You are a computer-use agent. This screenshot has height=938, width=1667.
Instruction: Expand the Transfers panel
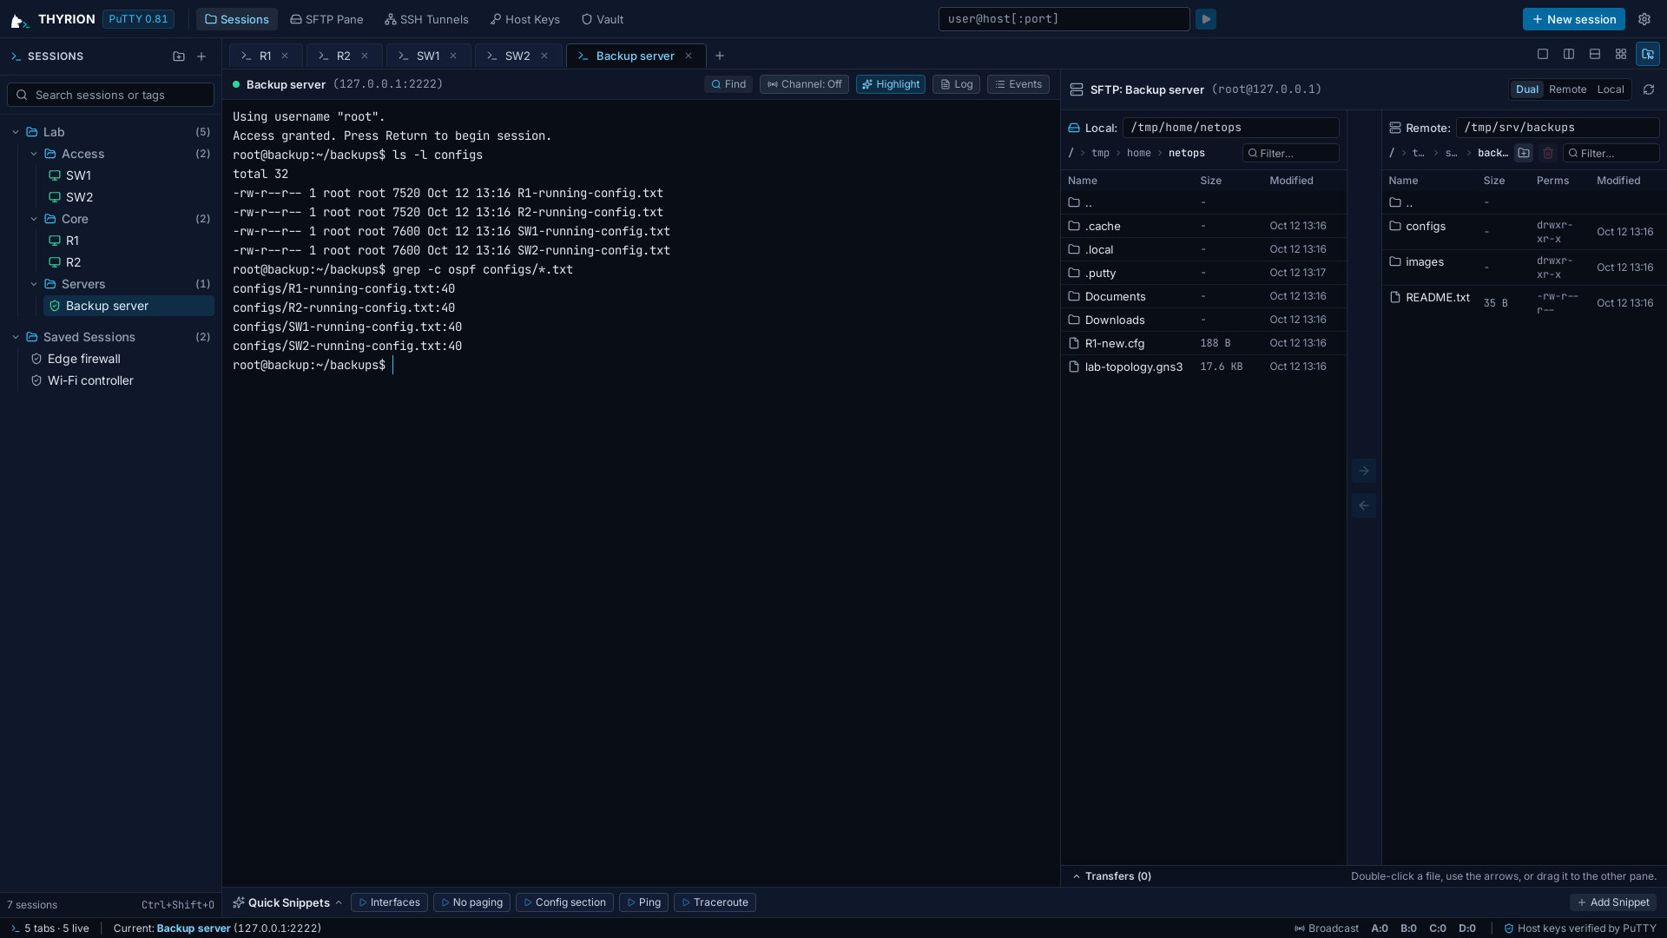tap(1111, 876)
